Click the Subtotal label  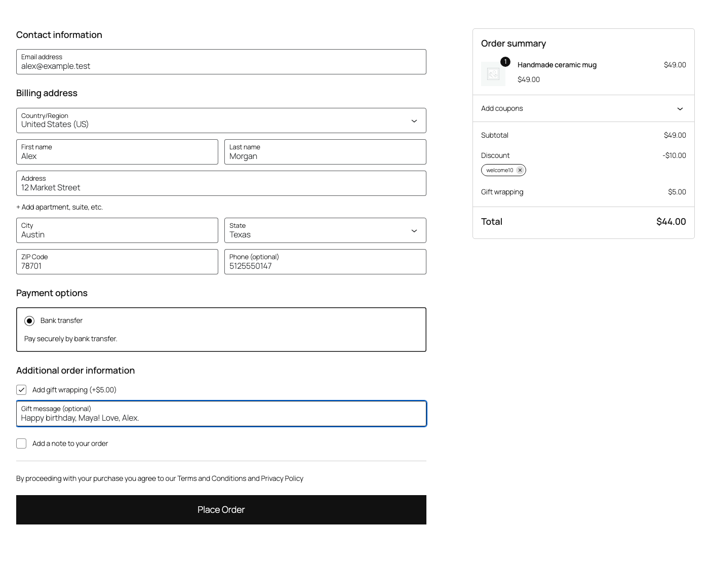coord(495,135)
